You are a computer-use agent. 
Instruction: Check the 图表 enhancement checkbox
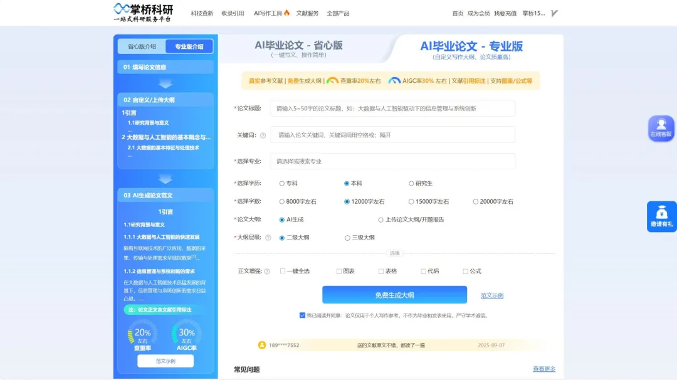339,272
